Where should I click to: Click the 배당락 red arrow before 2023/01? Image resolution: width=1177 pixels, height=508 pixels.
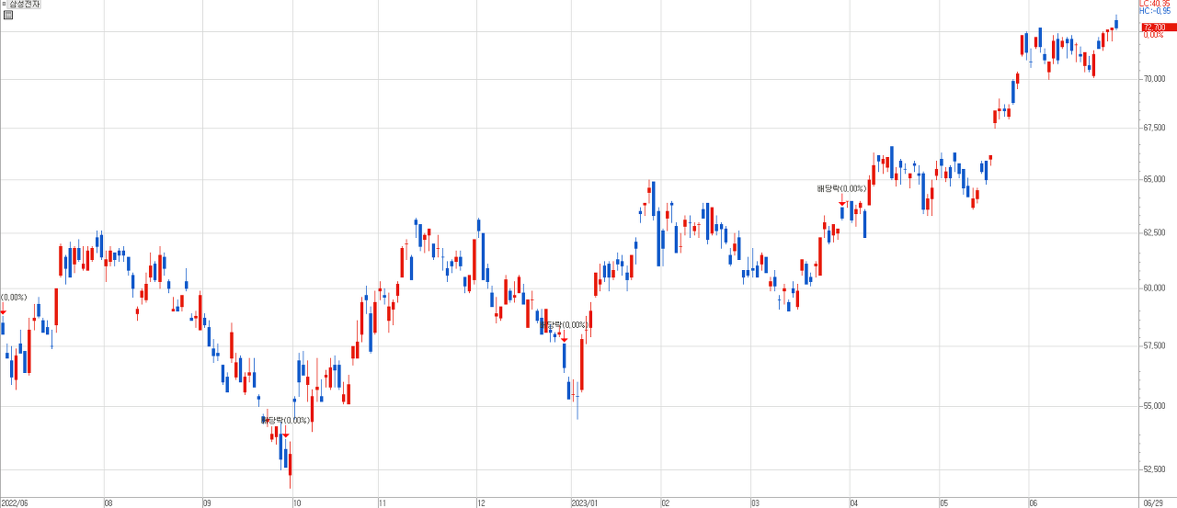pos(564,339)
